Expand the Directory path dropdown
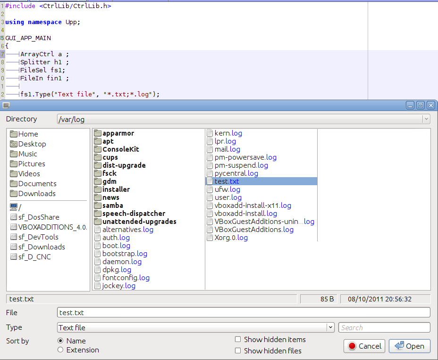The width and height of the screenshot is (438, 360). point(426,119)
